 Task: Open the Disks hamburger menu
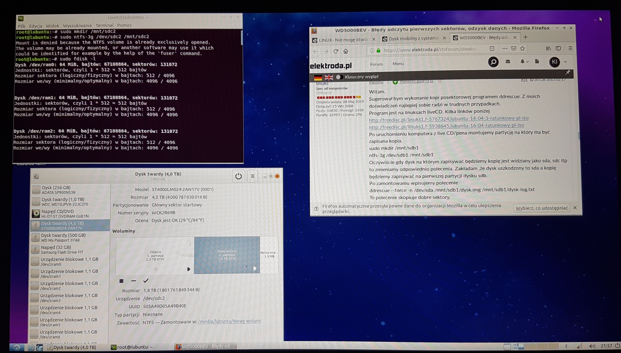pyautogui.click(x=253, y=176)
